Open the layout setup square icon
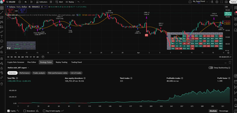This screenshot has width=237, height=113. 190,2
